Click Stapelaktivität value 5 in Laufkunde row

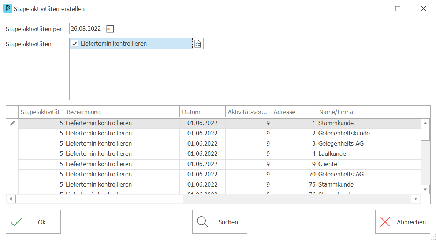point(41,154)
